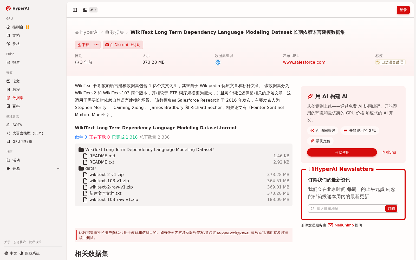Click 开箱即用的 GPU chip
This screenshot has height=260, width=416.
pos(360,131)
